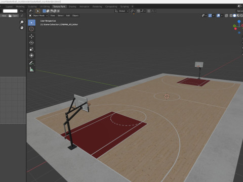Click the green Y axis on navigation gizmo
The image size is (243, 182).
(234, 26)
